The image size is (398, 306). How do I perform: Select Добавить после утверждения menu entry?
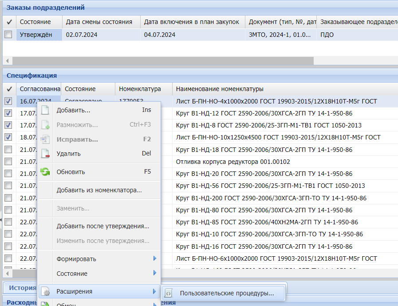click(102, 226)
